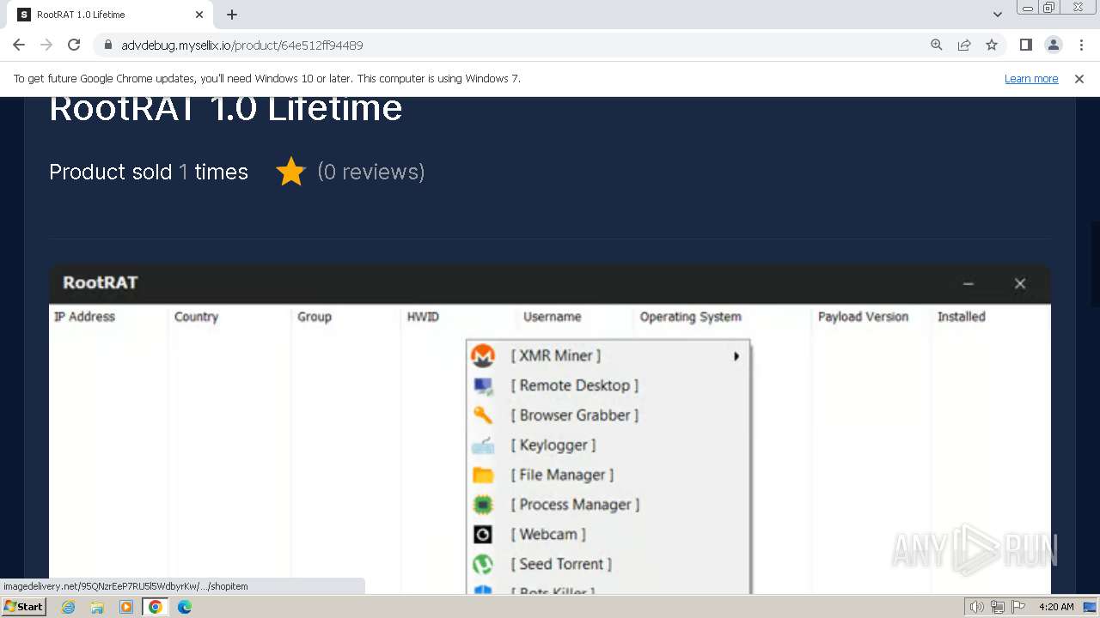Open the site information lock icon
Viewport: 1100px width, 618px height.
click(x=107, y=45)
